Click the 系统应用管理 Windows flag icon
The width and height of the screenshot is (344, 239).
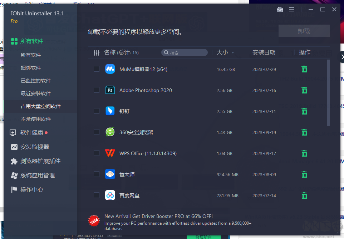point(14,176)
